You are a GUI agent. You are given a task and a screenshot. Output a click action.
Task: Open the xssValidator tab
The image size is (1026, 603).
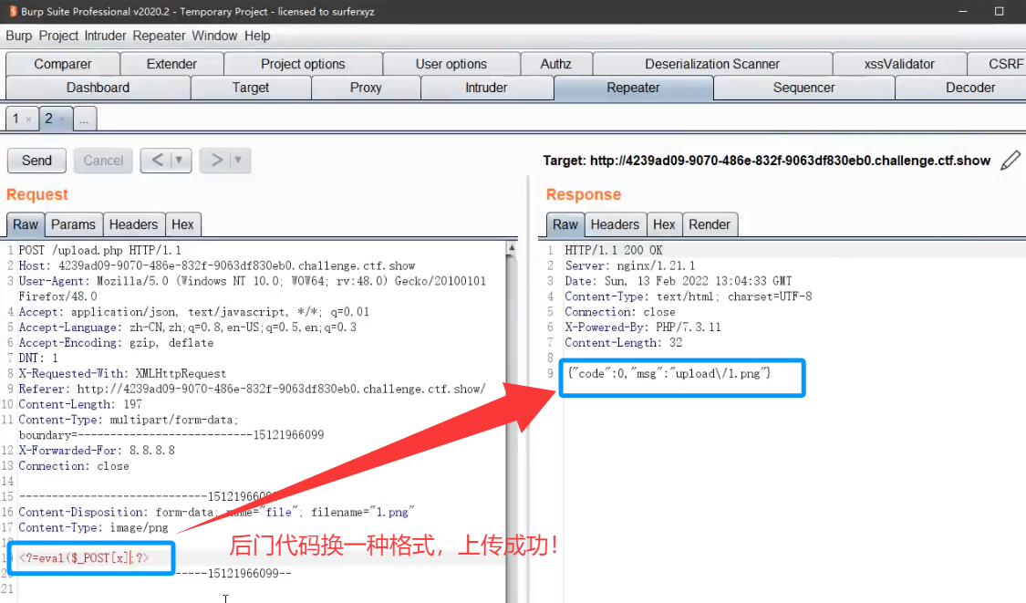point(899,64)
